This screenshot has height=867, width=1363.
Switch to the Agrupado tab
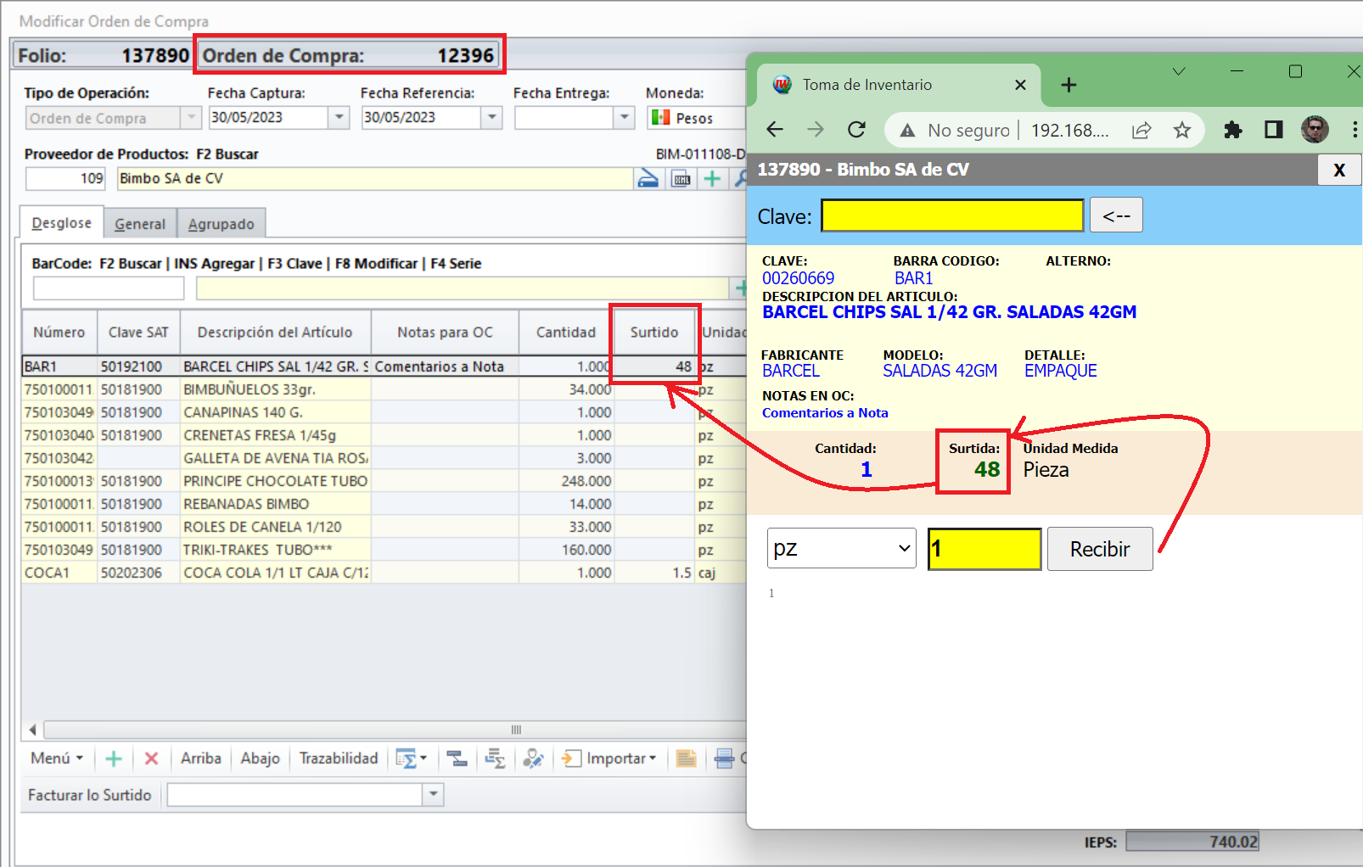click(221, 224)
